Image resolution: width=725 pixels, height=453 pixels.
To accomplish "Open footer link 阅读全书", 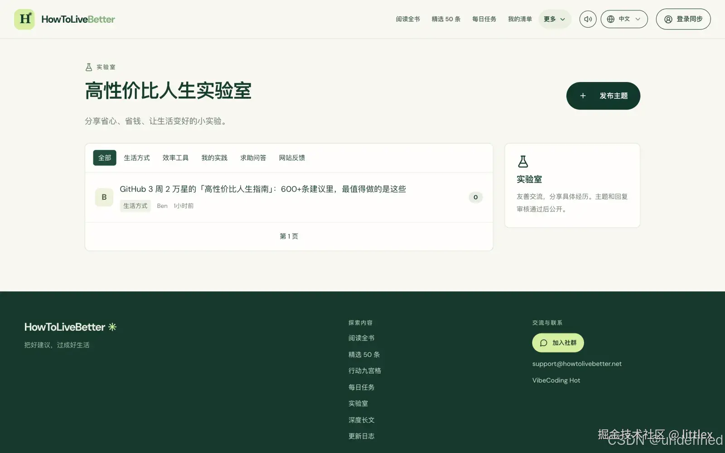I will point(362,338).
